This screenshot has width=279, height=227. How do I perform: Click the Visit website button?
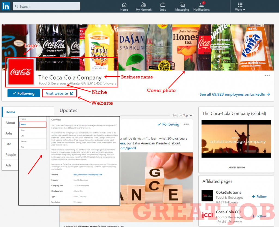click(x=59, y=93)
